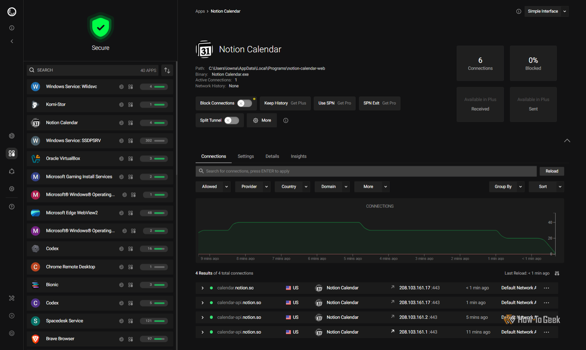Switch to the Connections tab
Viewport: 586px width, 350px height.
(x=214, y=157)
